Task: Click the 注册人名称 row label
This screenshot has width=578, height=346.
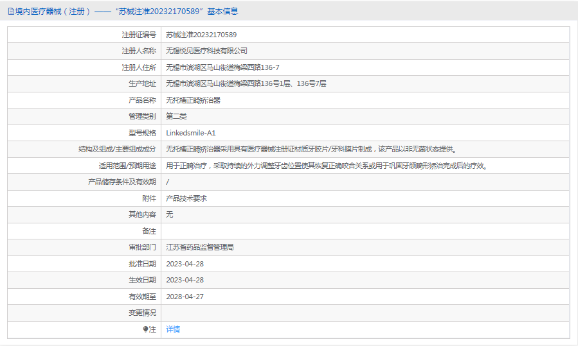Action: [139, 51]
